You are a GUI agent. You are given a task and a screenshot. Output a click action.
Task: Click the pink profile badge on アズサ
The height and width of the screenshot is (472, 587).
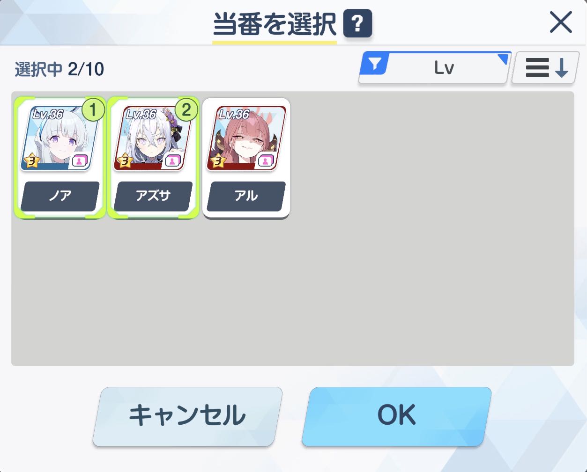pos(173,161)
